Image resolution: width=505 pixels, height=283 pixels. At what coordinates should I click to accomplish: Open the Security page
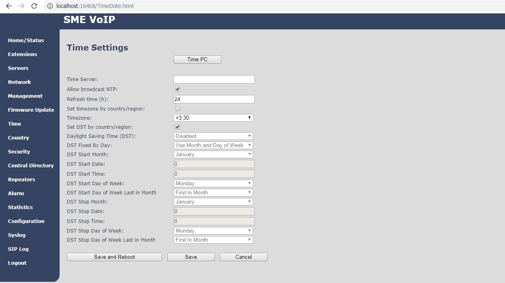(x=19, y=151)
